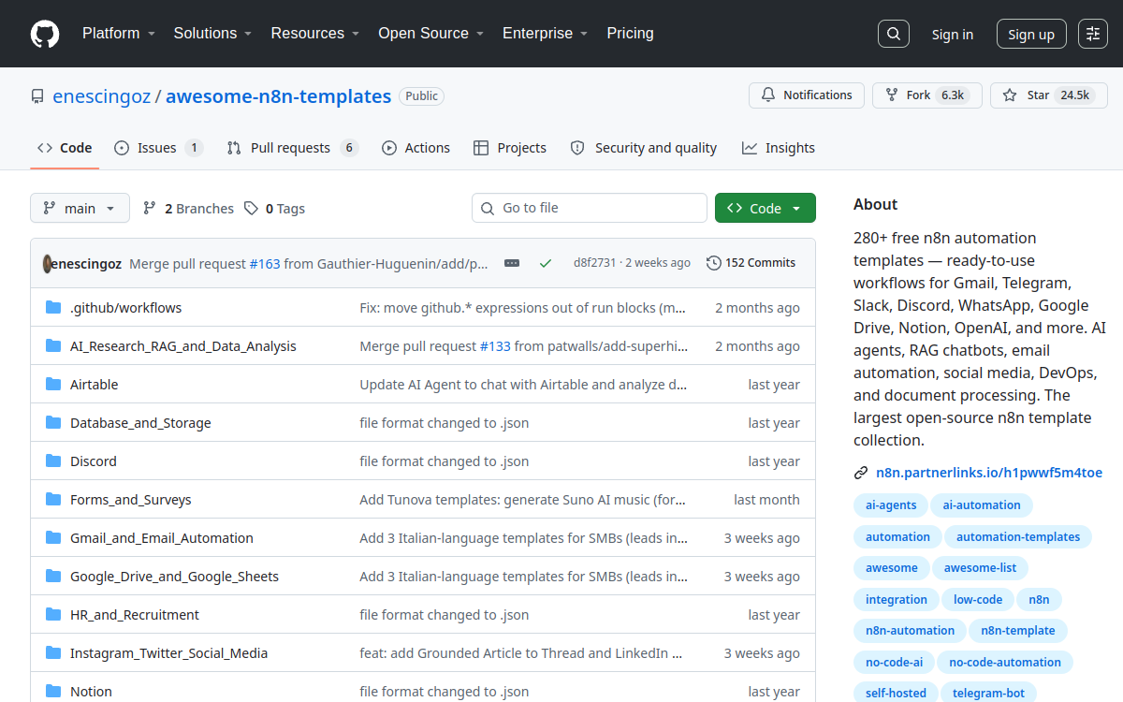Open the Solutions dropdown menu
The image size is (1123, 702).
(212, 34)
